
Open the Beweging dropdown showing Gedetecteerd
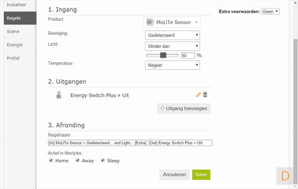pyautogui.click(x=172, y=35)
